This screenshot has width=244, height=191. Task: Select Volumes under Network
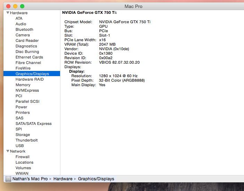[23, 168]
